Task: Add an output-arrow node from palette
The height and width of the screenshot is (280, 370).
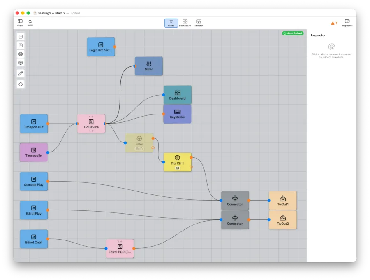Action: pyautogui.click(x=21, y=37)
